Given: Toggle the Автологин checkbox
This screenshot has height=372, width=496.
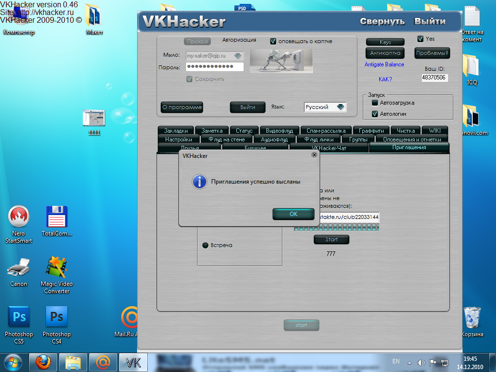Looking at the screenshot, I should 375,113.
